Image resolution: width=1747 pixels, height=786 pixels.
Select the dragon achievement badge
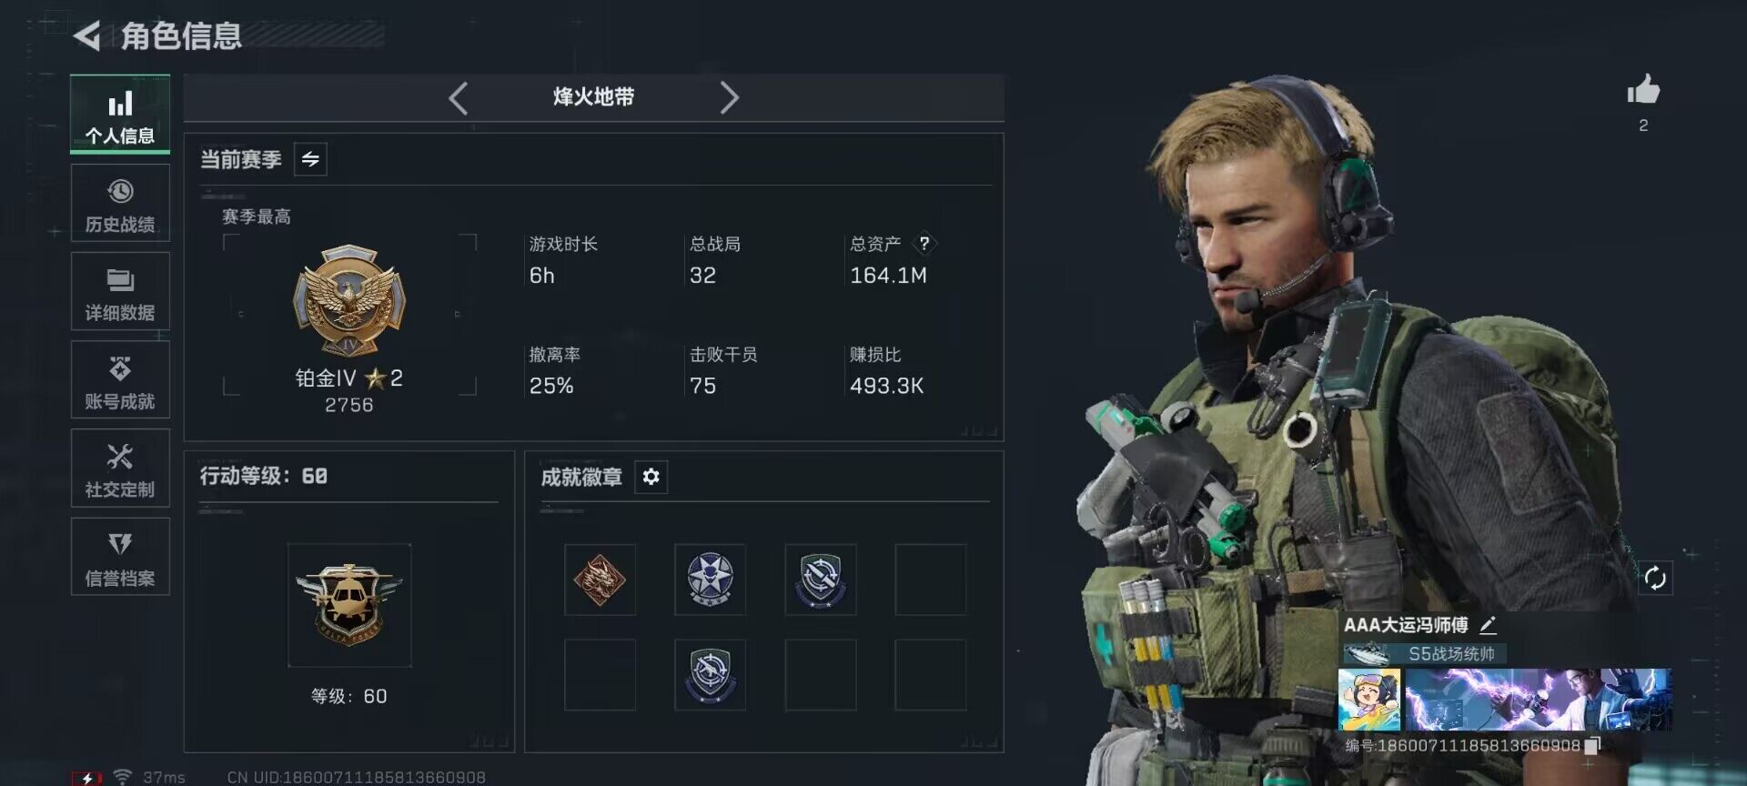tap(600, 579)
